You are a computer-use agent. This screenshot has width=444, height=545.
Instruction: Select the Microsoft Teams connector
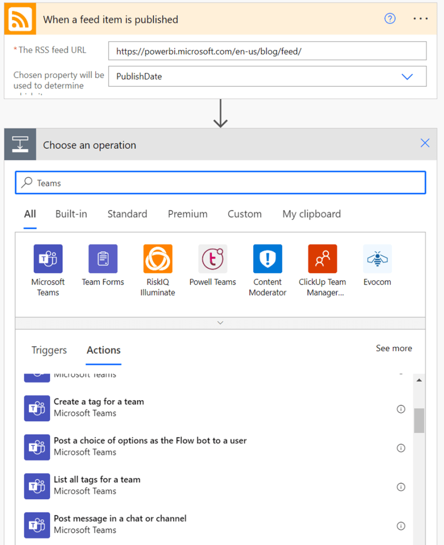(48, 258)
